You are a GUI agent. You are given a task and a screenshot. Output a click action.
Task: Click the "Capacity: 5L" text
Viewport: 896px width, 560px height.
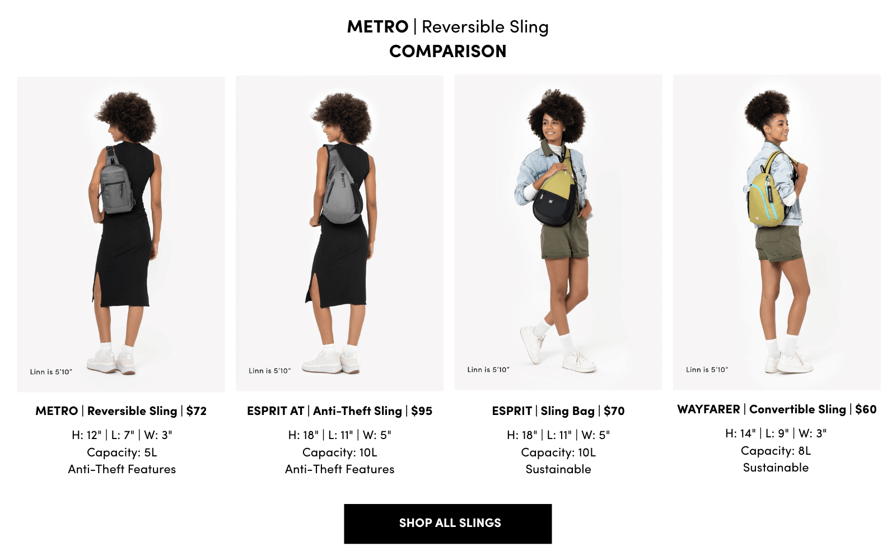(122, 452)
